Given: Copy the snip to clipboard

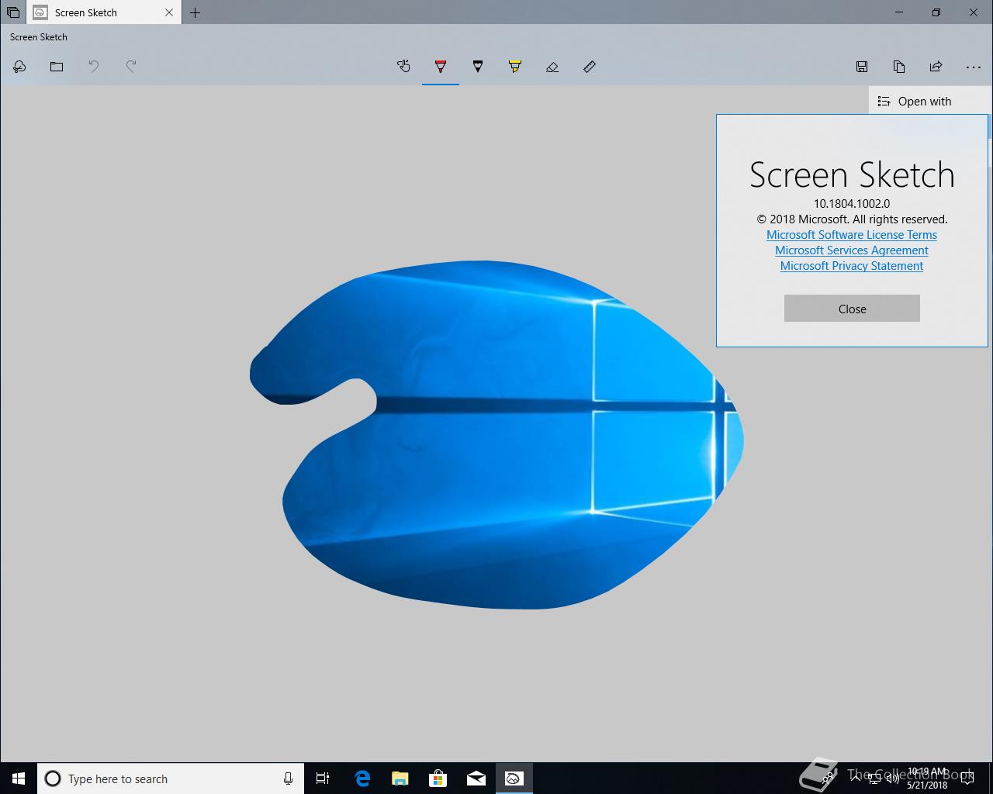Looking at the screenshot, I should 899,67.
